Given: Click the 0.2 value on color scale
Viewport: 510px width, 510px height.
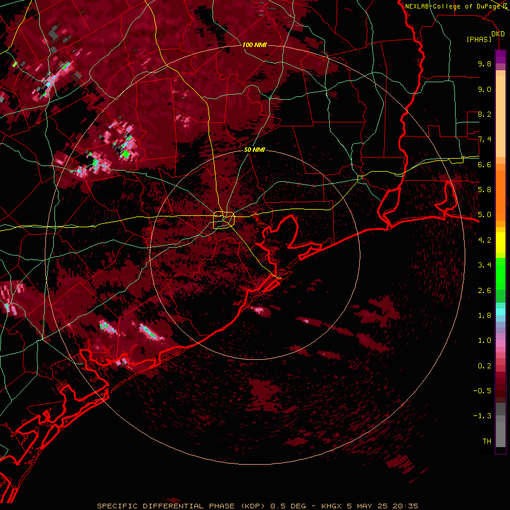Looking at the screenshot, I should click(x=484, y=366).
